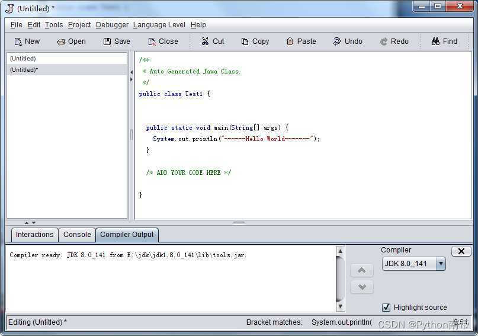This screenshot has width=478, height=336.
Task: Click 'Editing (Untitled) *' status text
Action: point(37,322)
